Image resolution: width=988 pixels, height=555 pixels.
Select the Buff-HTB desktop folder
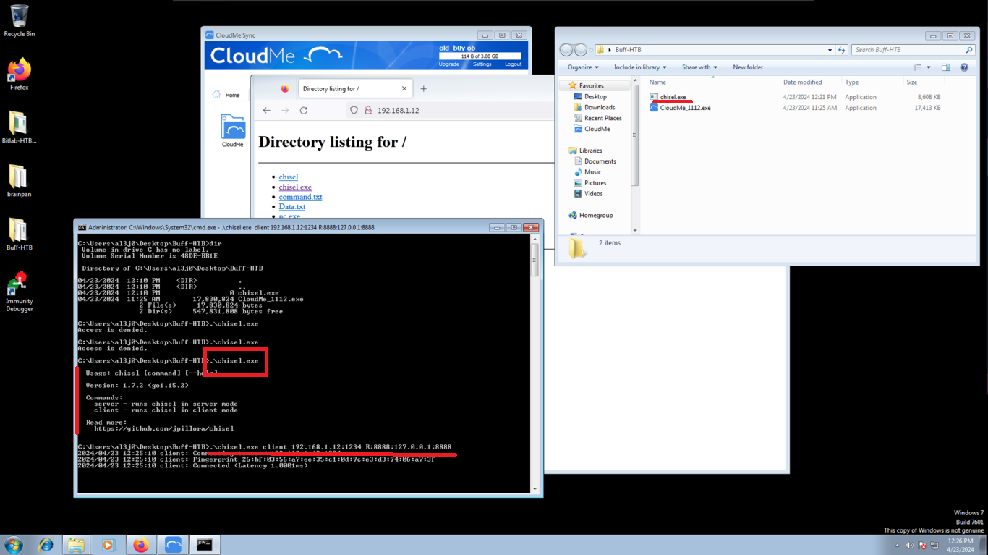click(x=20, y=234)
